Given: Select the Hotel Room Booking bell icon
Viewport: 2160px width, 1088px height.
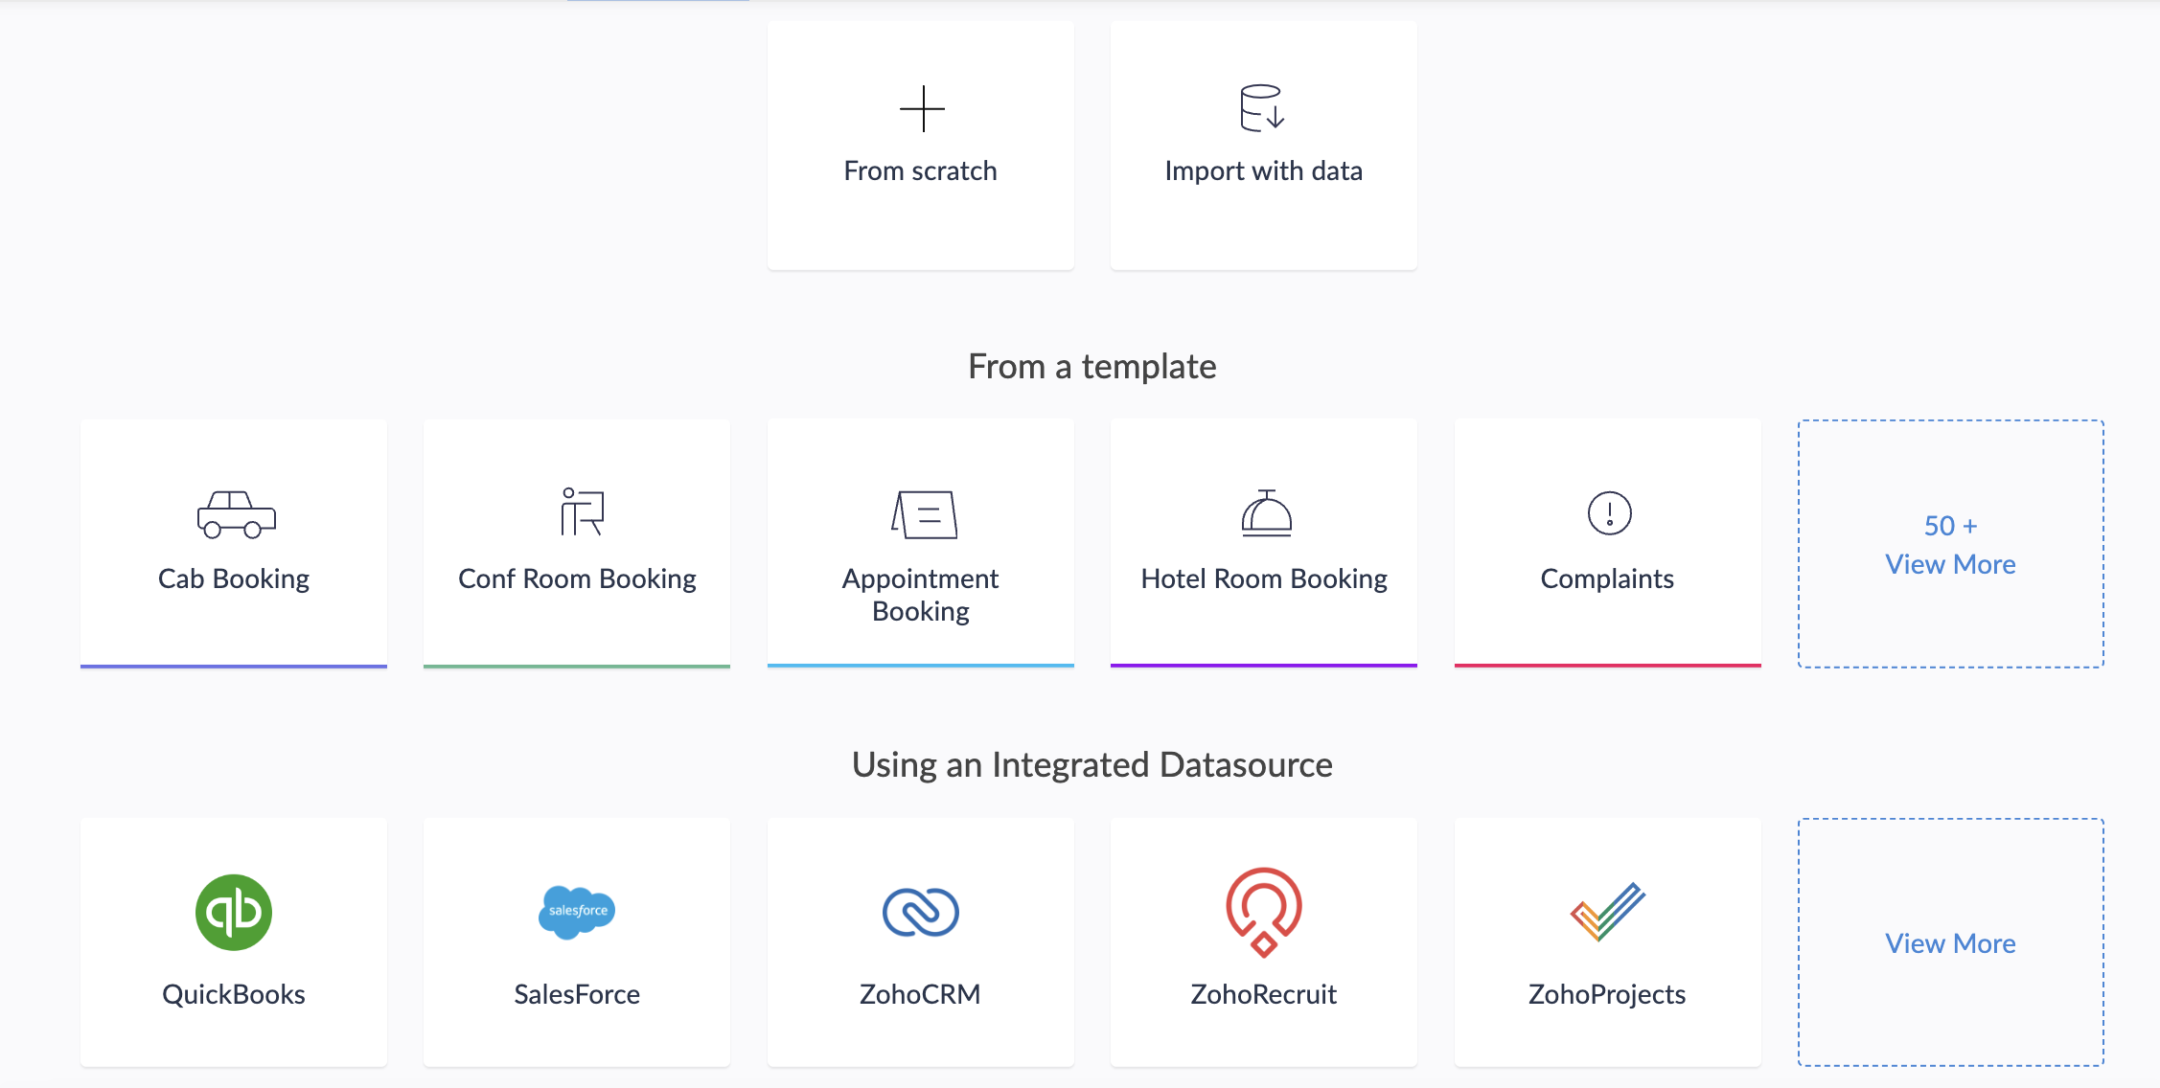Looking at the screenshot, I should tap(1267, 512).
